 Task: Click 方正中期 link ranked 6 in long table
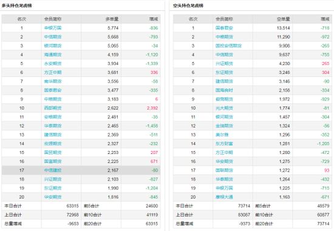point(53,73)
